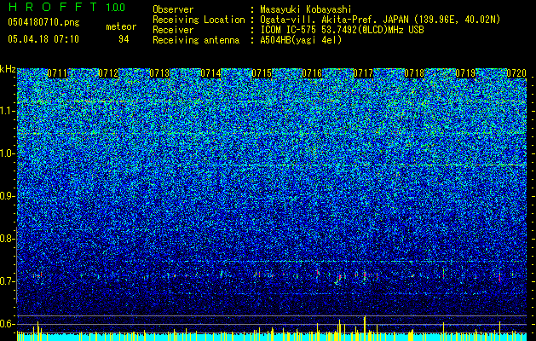Click the 1.0 kHz axis label
Image resolution: width=536 pixels, height=341 pixels.
7,153
